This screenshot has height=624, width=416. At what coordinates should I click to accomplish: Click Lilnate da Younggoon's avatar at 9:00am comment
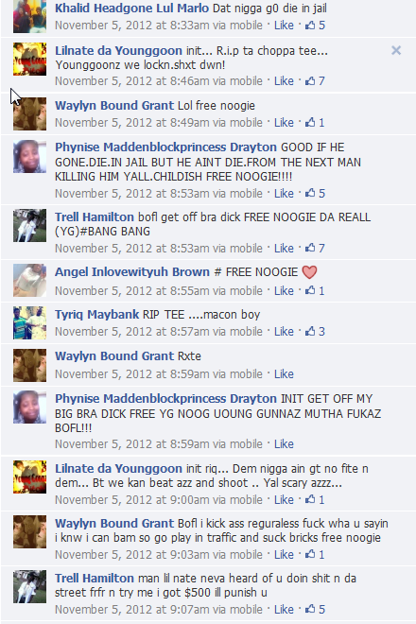[x=30, y=477]
